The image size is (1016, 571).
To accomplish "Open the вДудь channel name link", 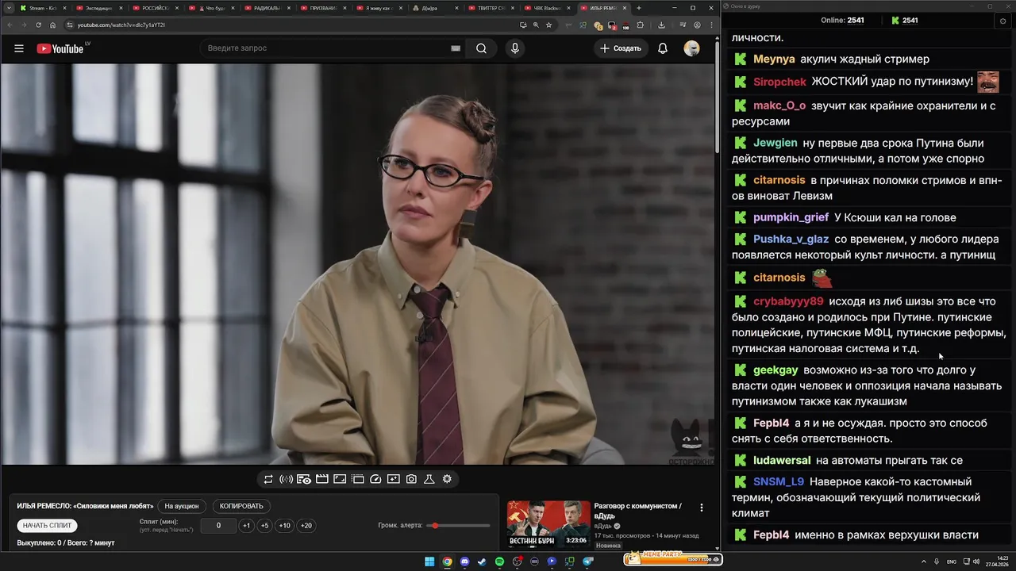I will (x=603, y=526).
